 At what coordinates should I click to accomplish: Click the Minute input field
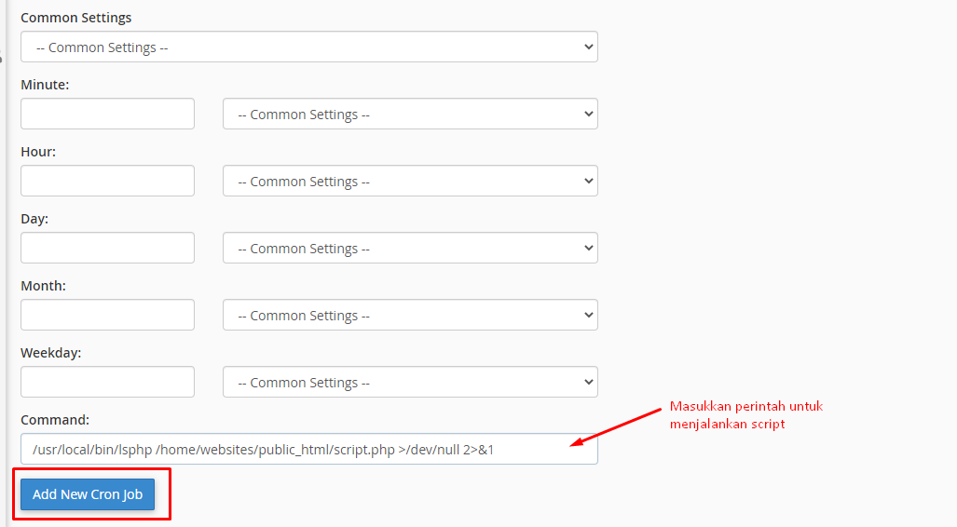click(107, 115)
